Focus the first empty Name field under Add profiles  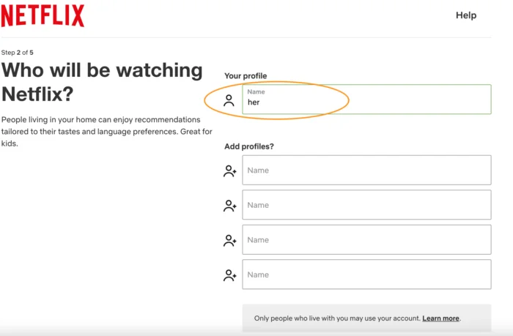[x=366, y=171]
